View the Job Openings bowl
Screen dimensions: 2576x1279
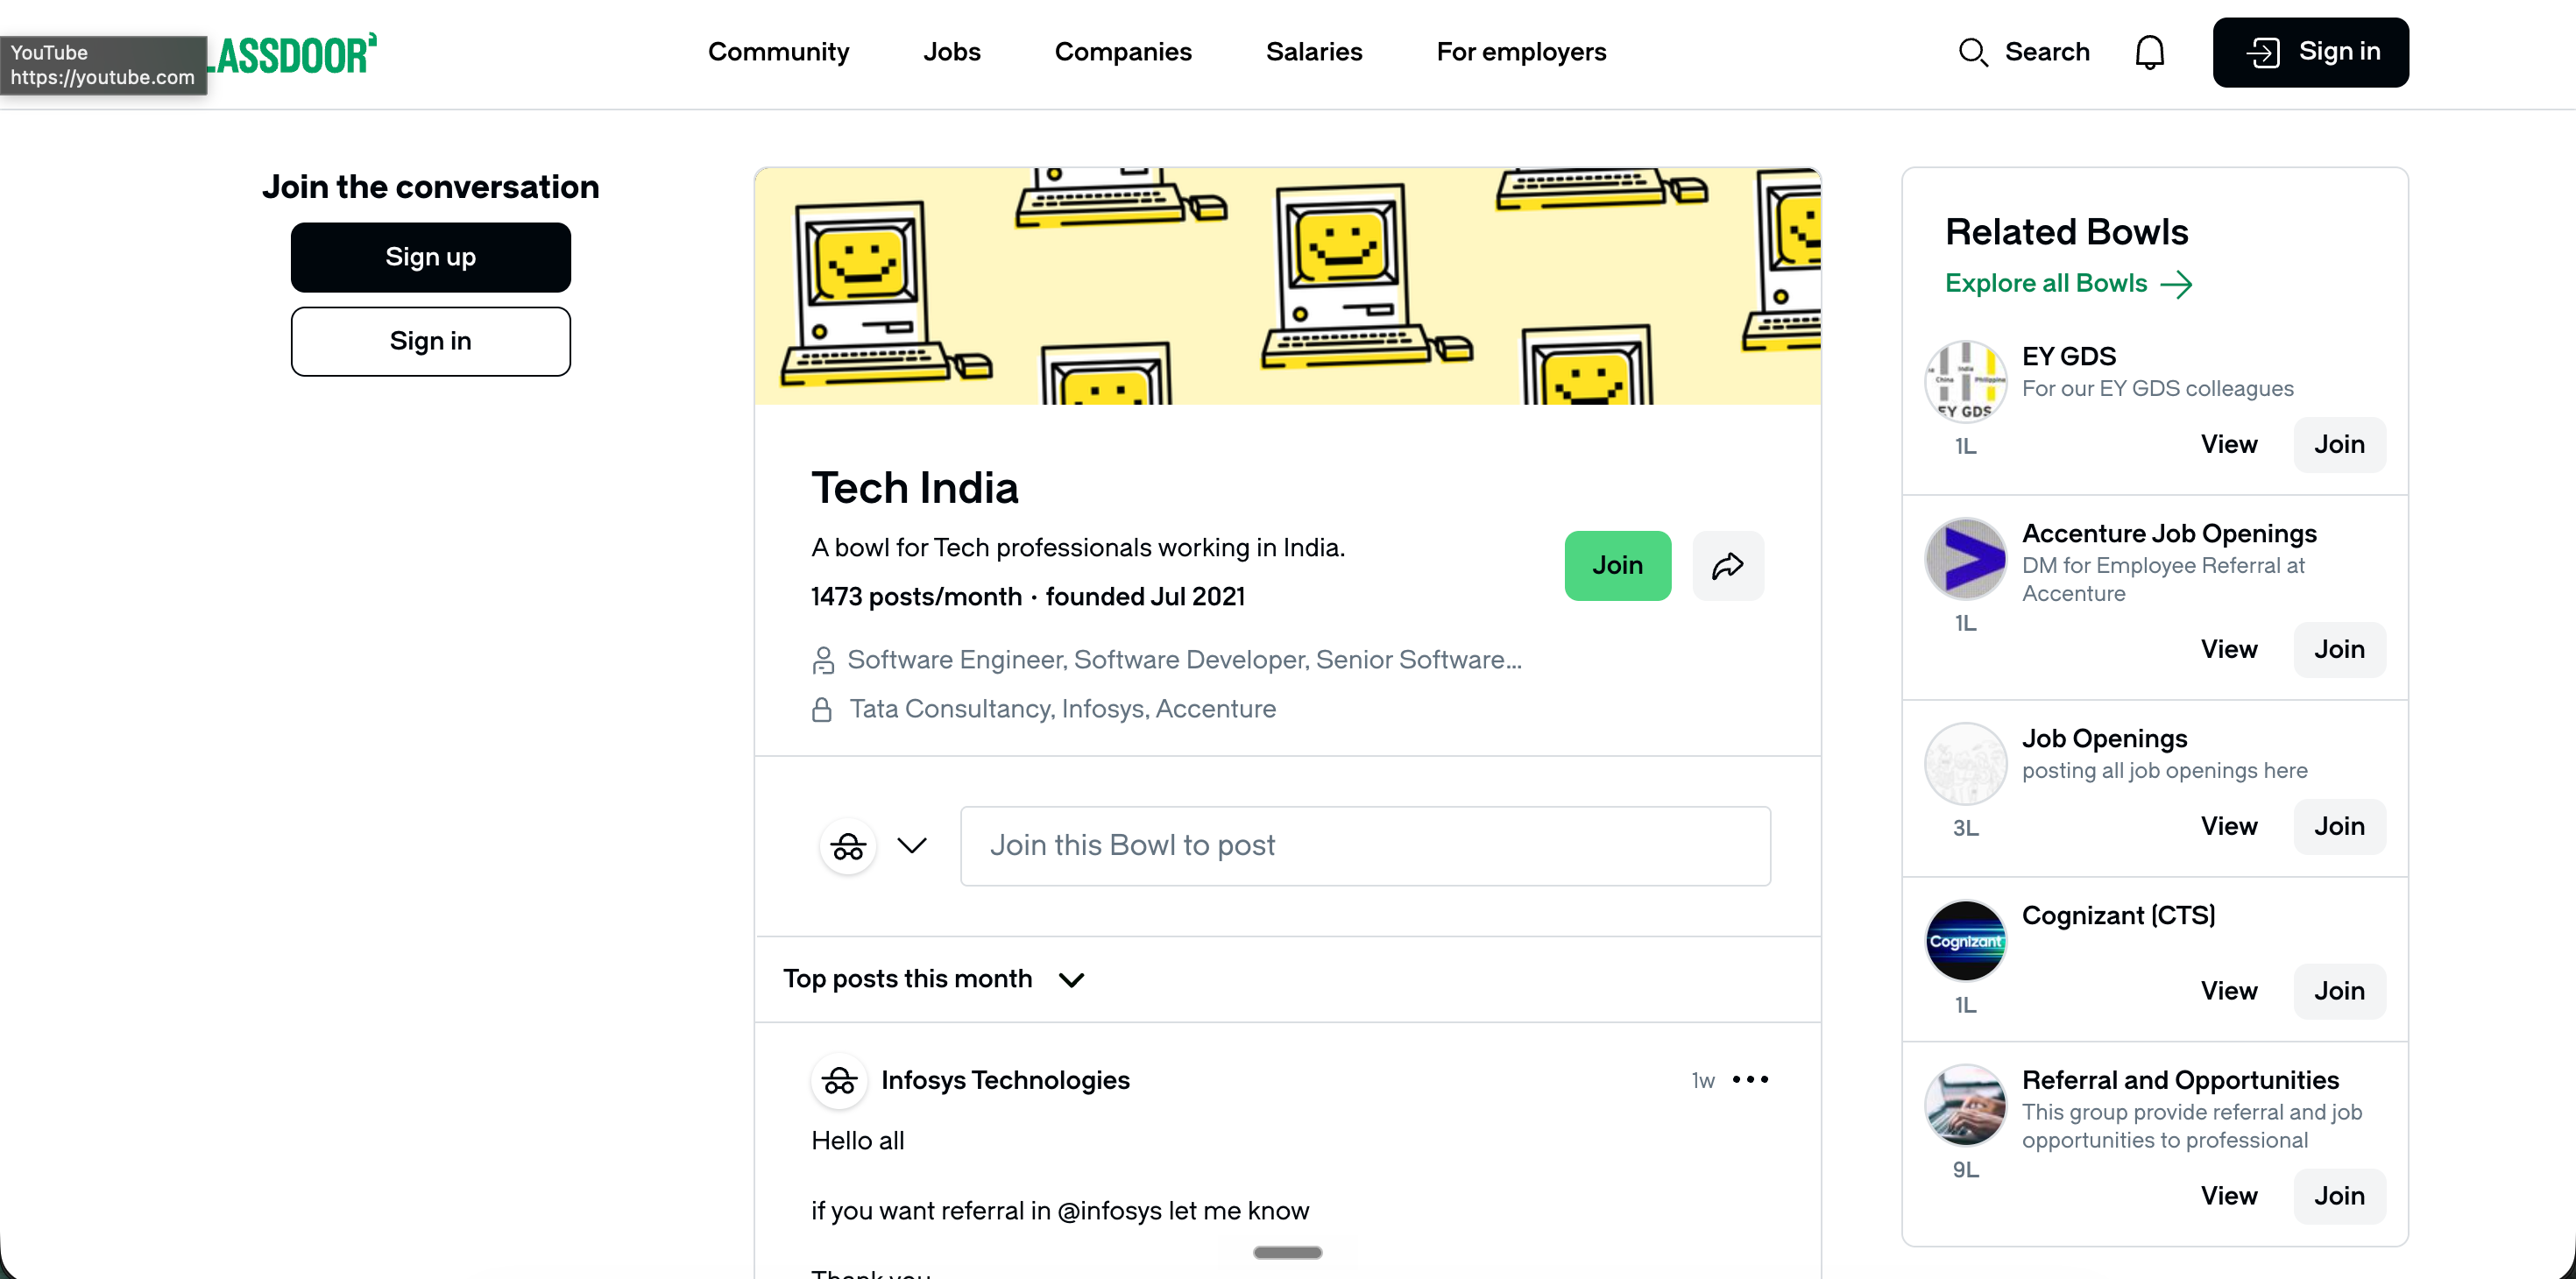(x=2228, y=827)
